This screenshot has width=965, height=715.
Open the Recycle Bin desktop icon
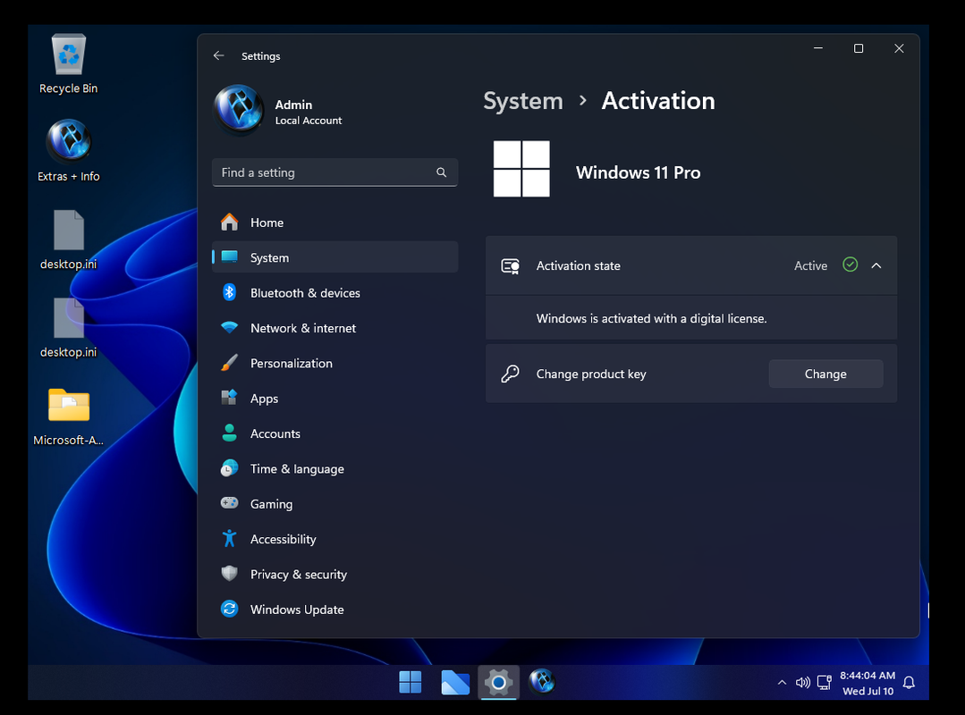[68, 64]
